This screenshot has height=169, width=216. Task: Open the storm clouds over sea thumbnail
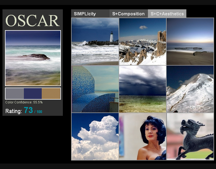click(x=143, y=89)
